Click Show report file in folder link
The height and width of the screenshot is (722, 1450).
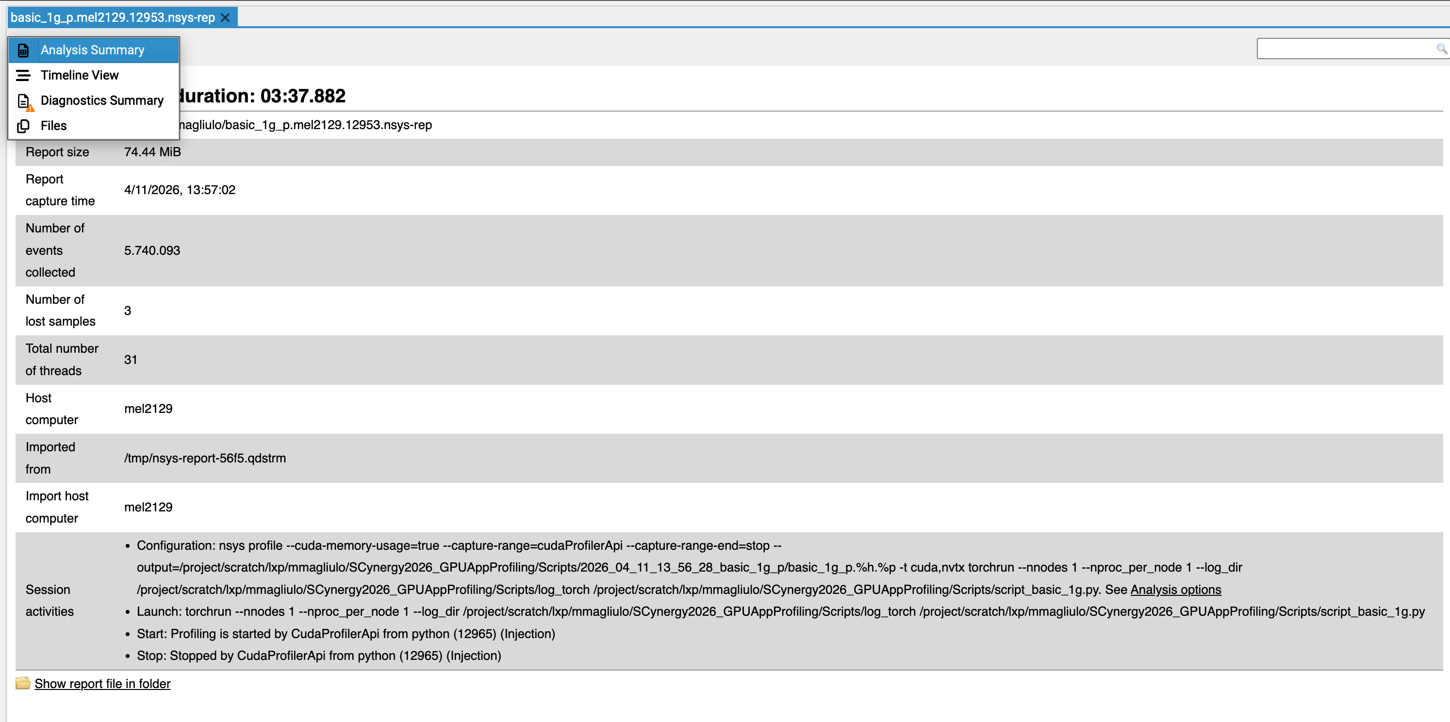pos(102,684)
